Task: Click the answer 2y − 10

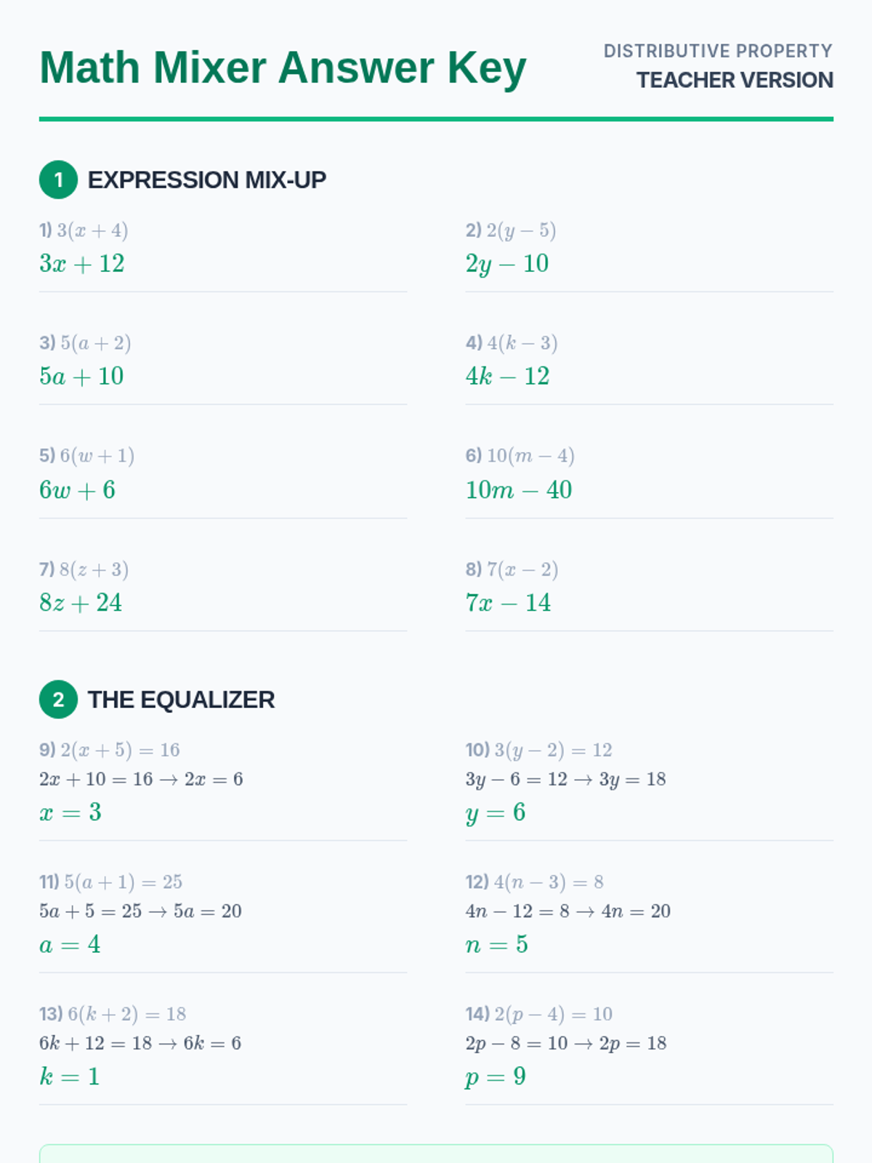Action: (507, 263)
